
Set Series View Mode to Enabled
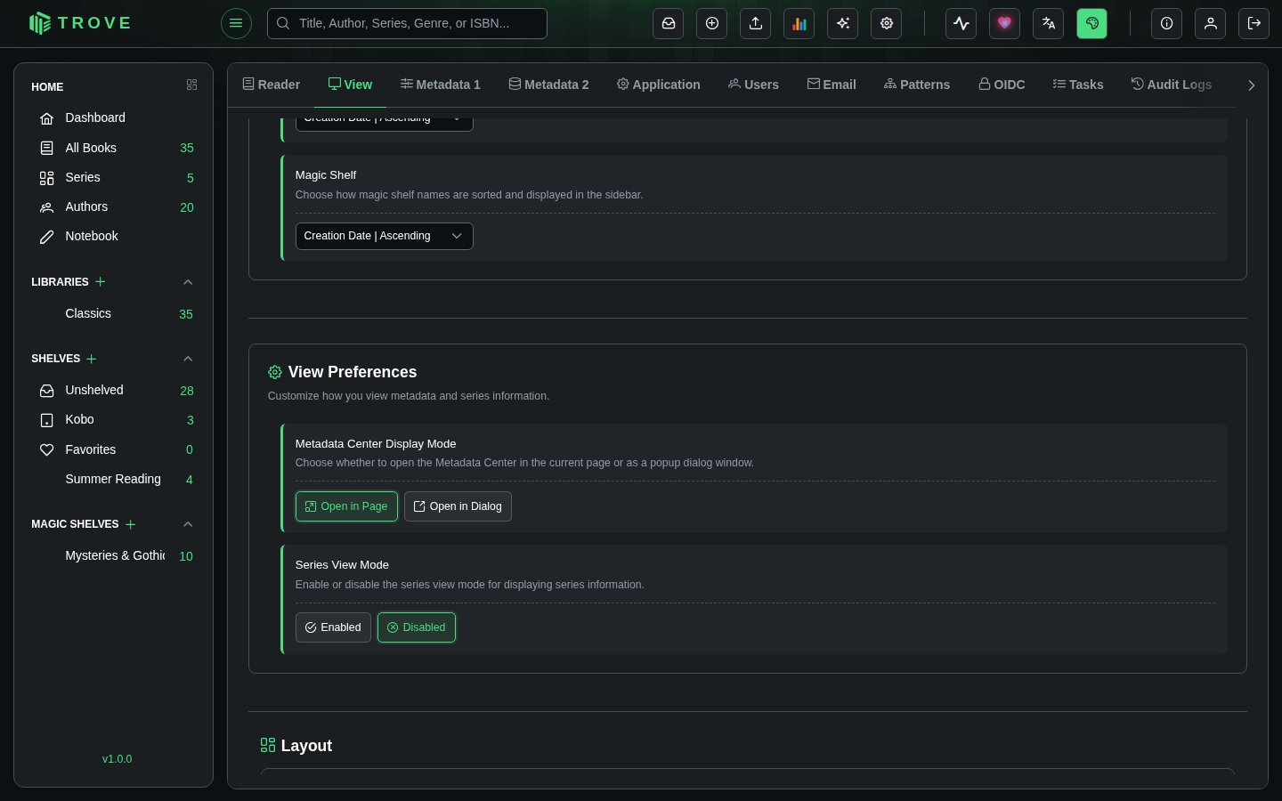333,627
